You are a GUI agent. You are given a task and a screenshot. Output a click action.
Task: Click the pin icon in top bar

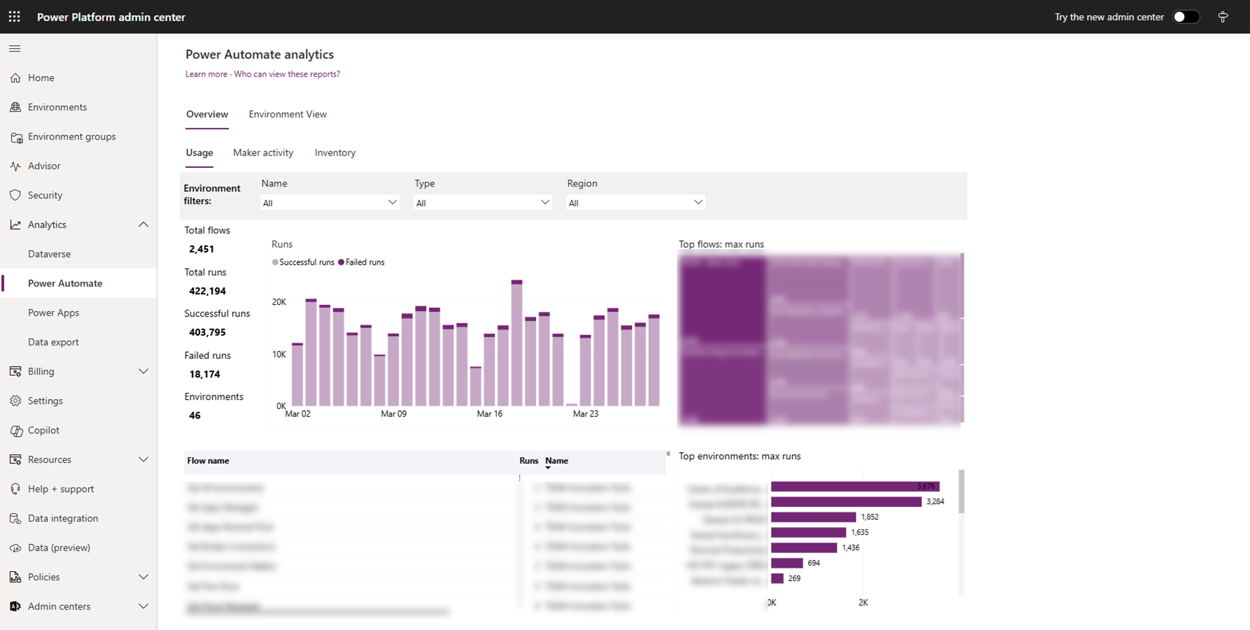[1223, 17]
